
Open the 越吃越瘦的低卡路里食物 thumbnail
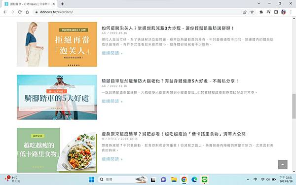pos(57,150)
